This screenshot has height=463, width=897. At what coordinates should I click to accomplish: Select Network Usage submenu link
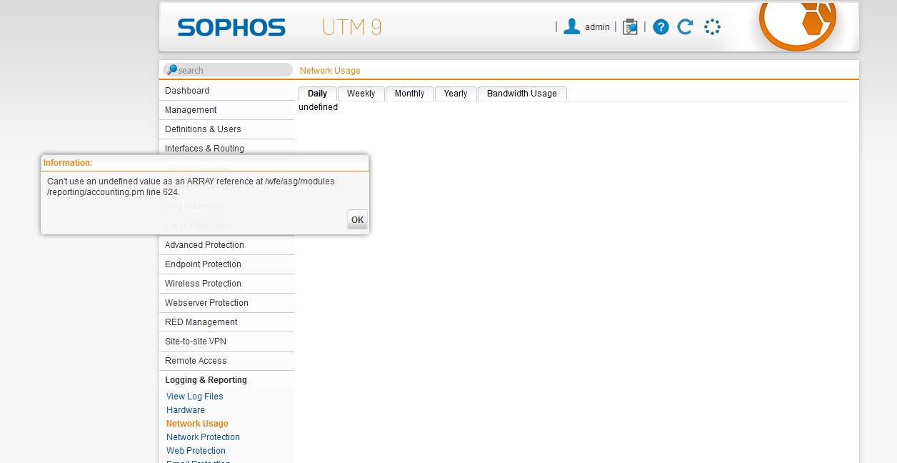pos(197,424)
